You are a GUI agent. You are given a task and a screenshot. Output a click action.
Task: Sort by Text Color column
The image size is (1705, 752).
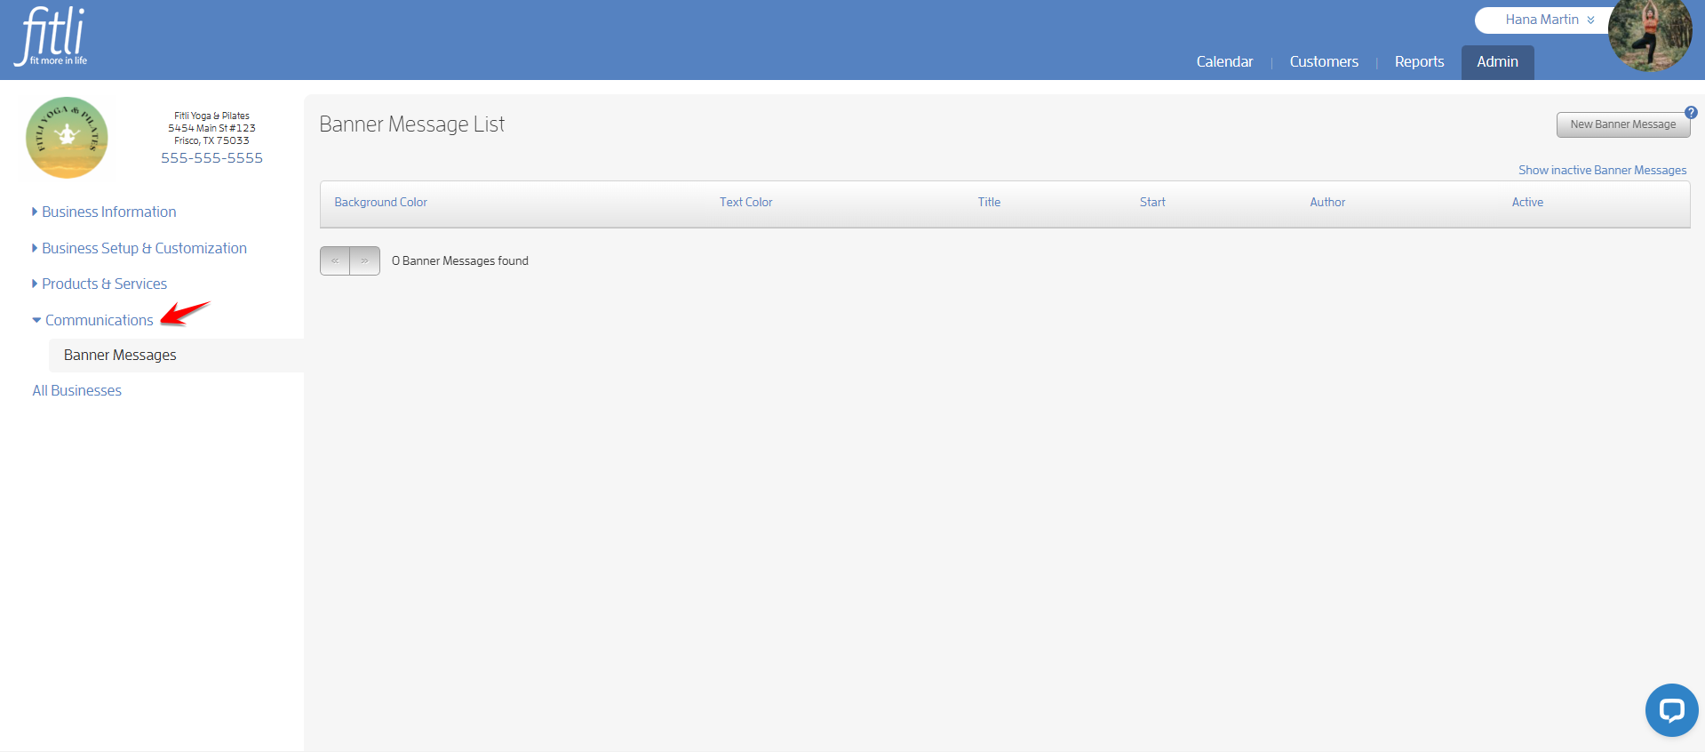coord(745,202)
